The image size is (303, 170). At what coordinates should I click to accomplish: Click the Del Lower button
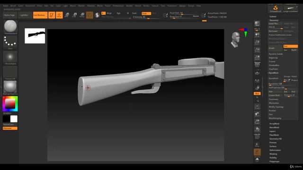pos(275,31)
